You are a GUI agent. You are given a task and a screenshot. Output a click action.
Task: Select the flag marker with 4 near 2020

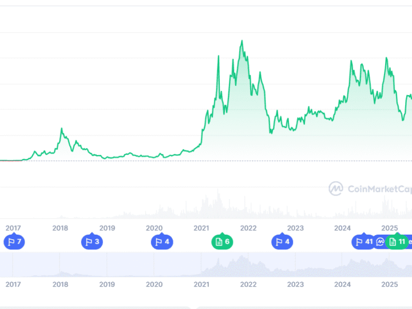tap(161, 241)
